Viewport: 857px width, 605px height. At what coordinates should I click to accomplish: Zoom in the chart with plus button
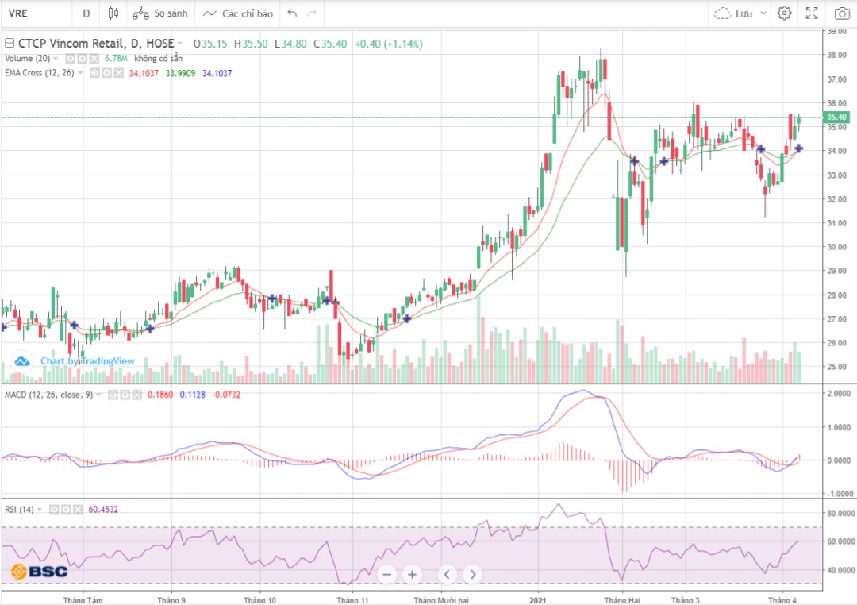click(412, 574)
